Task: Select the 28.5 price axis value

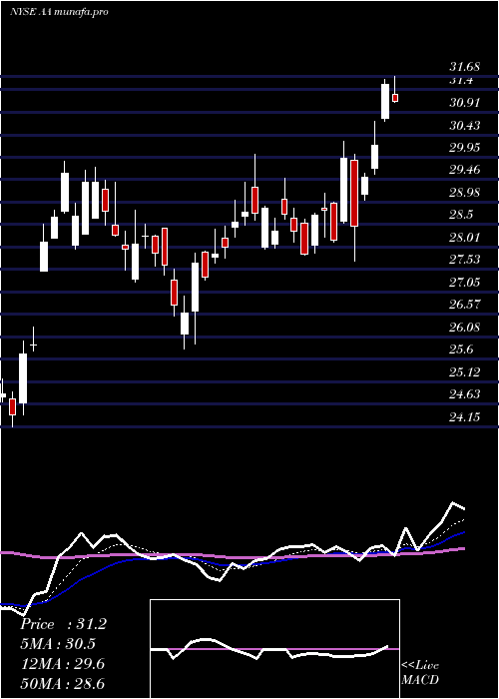Action: pyautogui.click(x=461, y=215)
